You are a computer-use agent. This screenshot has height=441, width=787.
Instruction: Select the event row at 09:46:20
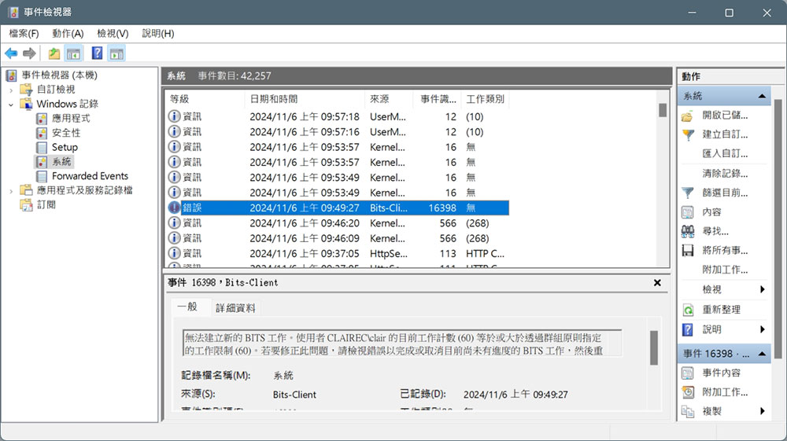(x=338, y=223)
